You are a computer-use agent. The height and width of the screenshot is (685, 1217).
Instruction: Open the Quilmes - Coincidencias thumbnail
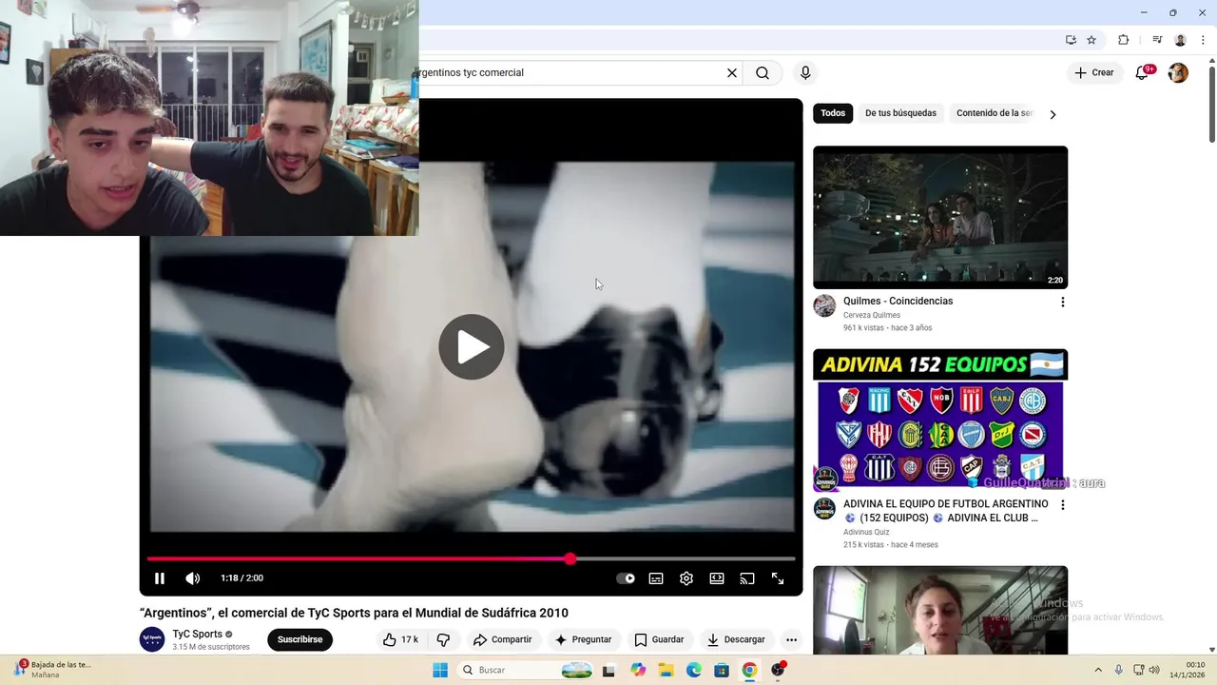click(x=940, y=217)
